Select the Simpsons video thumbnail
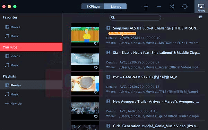Image resolution: width=208 pixels, height=130 pixels. point(85,35)
